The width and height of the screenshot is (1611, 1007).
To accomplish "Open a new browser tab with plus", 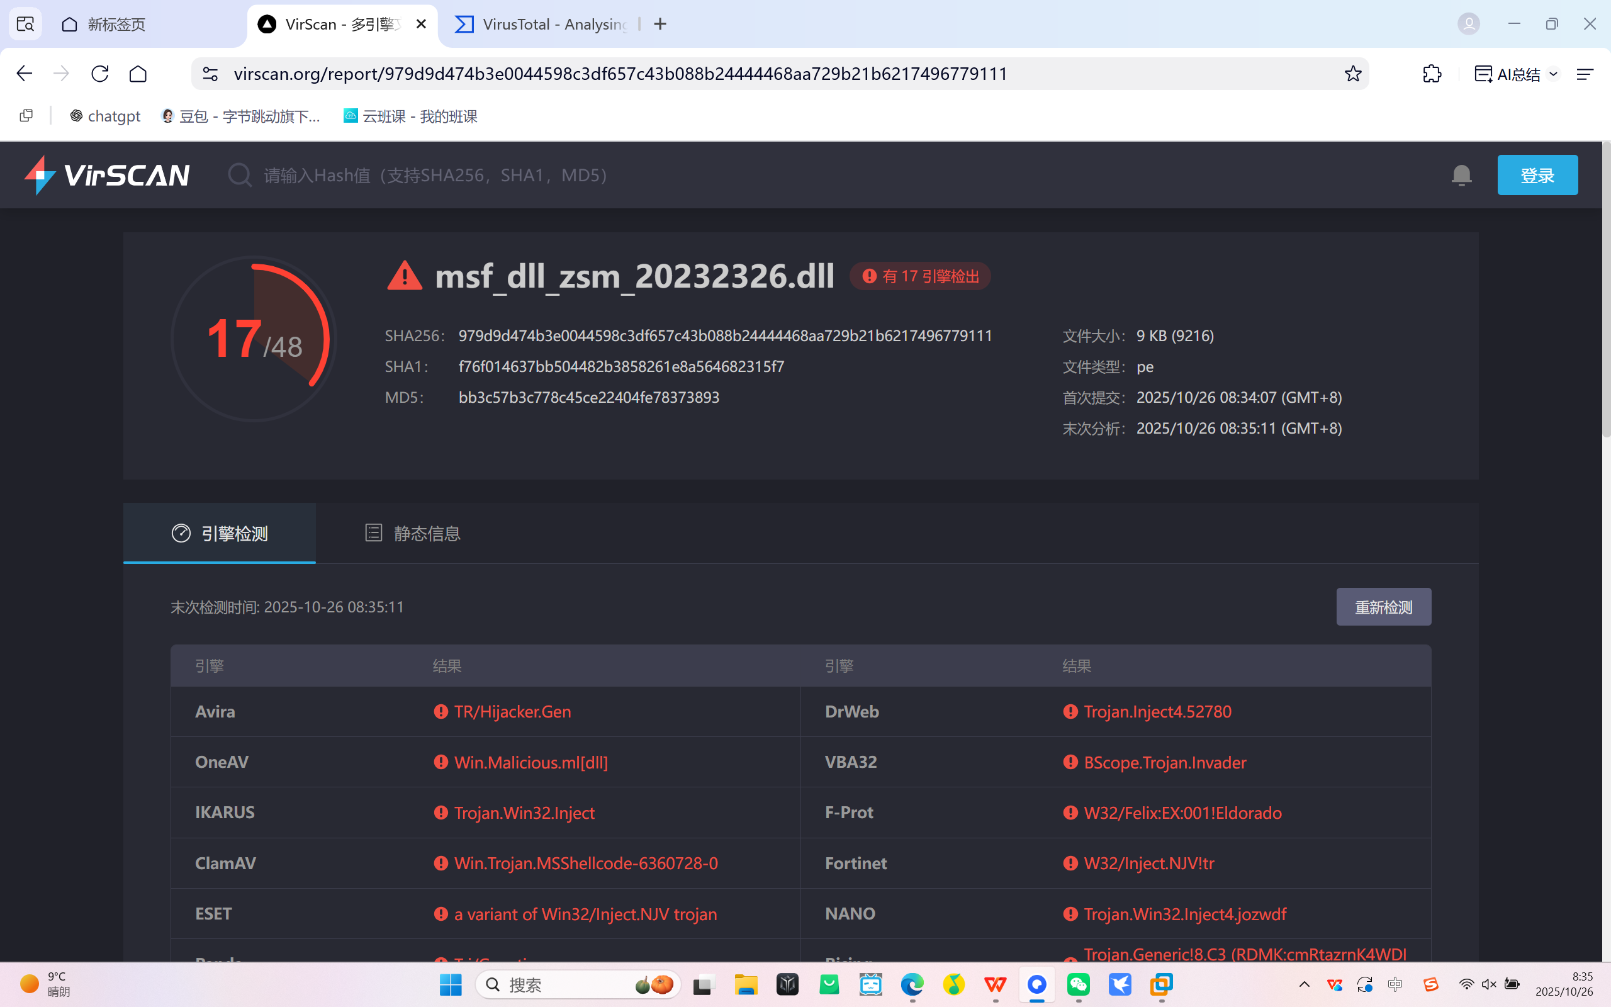I will (x=660, y=24).
